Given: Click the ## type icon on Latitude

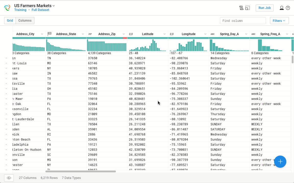Looking at the screenshot, I should click(x=131, y=34).
